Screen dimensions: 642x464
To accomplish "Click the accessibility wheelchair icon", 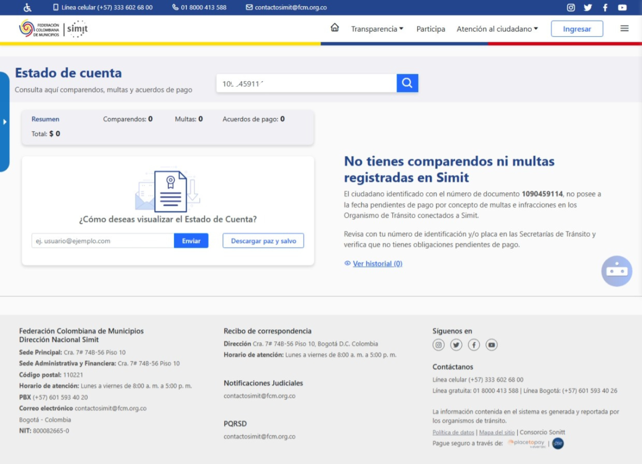I will point(27,8).
